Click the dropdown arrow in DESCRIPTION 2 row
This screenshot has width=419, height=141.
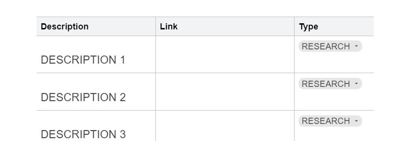(x=356, y=84)
